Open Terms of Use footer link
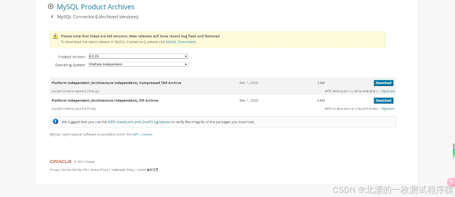Viewport: 455px width, 197px height. (99, 170)
